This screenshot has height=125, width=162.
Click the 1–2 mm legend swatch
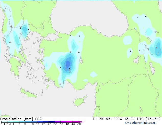[x=16, y=122]
